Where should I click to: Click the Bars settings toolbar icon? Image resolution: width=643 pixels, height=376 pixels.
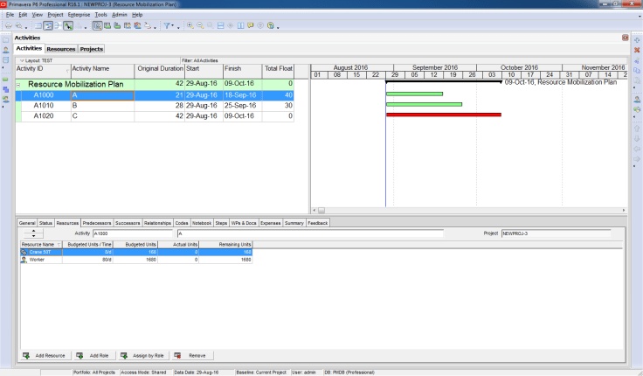point(221,25)
